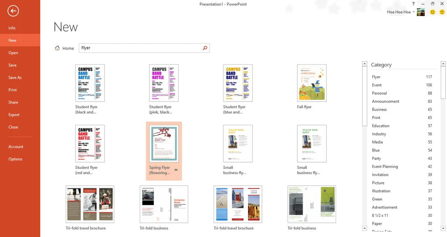Open the Save As page
This screenshot has height=237, width=447.
pyautogui.click(x=20, y=78)
